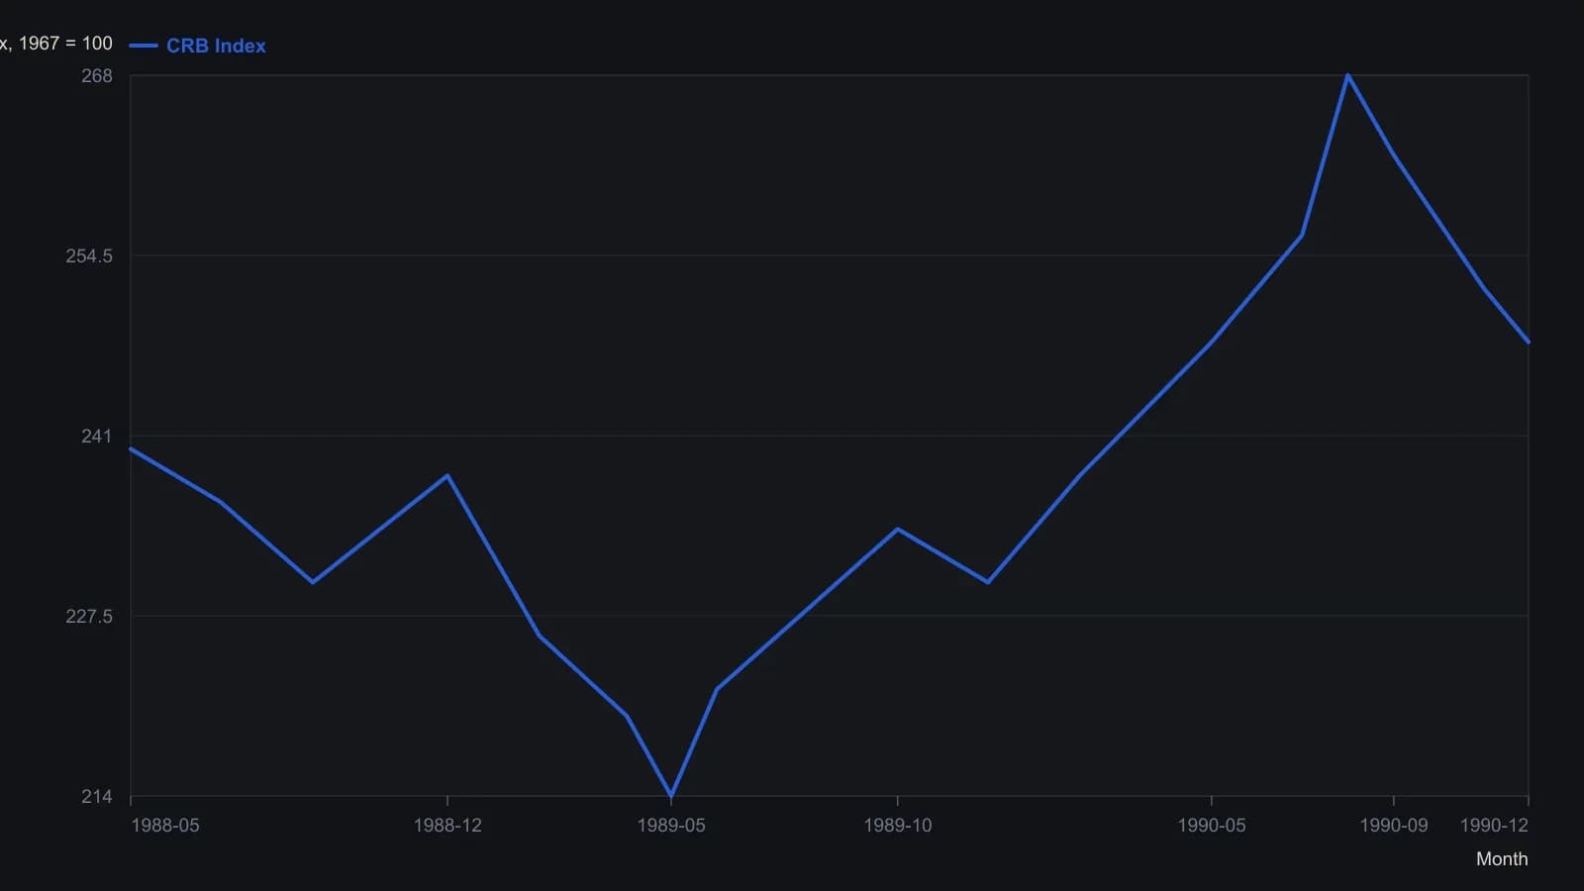Select the 241 y-axis label
This screenshot has height=891, width=1584.
pos(97,437)
